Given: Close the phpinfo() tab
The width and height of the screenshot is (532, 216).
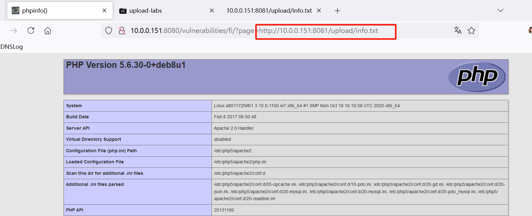Looking at the screenshot, I should pyautogui.click(x=104, y=10).
